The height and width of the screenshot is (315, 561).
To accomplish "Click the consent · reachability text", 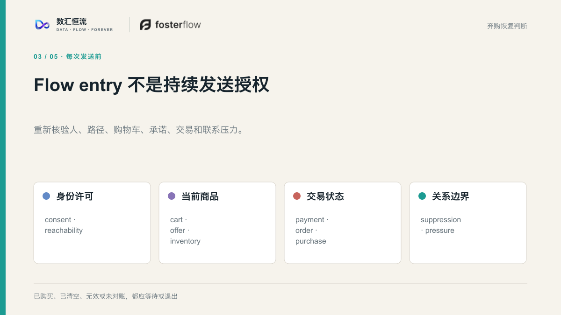I will click(64, 225).
